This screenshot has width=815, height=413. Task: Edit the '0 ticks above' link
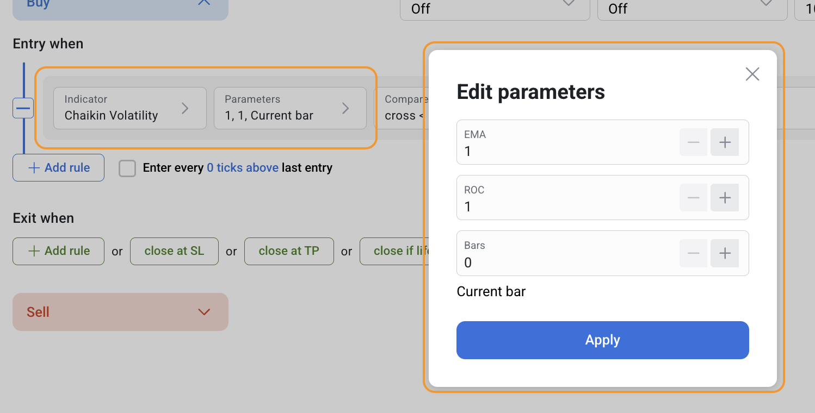click(x=243, y=168)
